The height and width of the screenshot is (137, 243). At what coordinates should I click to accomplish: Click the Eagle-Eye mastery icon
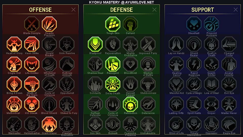(x=229, y=124)
